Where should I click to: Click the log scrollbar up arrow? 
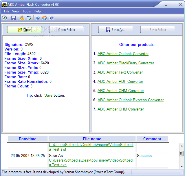tap(182, 146)
